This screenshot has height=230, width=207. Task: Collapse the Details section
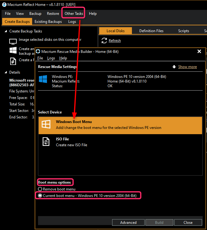point(6,72)
